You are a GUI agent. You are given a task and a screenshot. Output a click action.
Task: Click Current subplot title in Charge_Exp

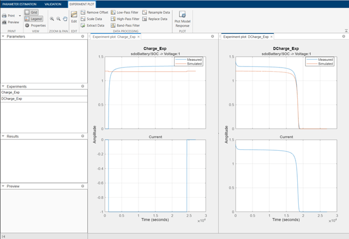click(155, 137)
